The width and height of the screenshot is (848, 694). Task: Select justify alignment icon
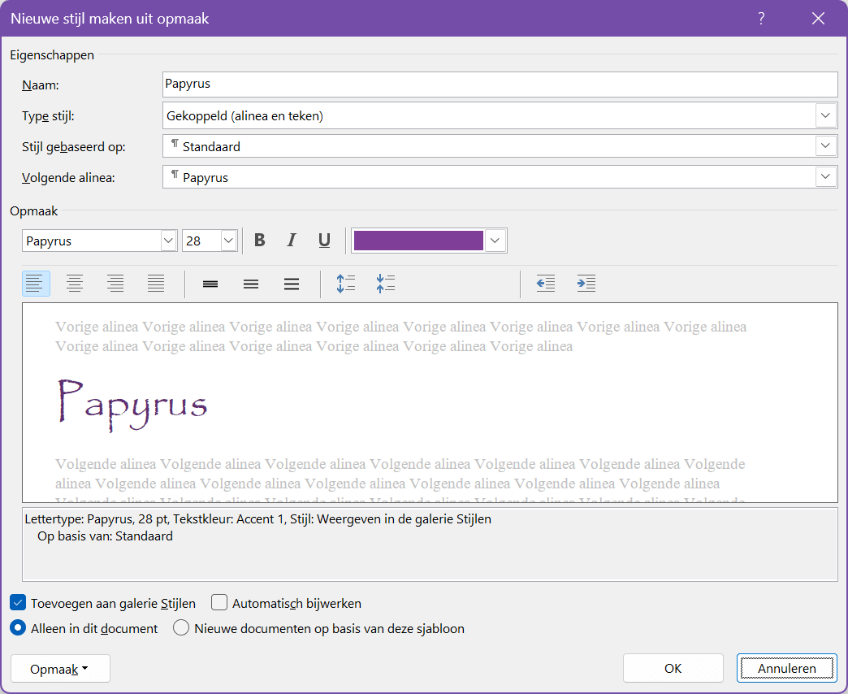click(156, 284)
